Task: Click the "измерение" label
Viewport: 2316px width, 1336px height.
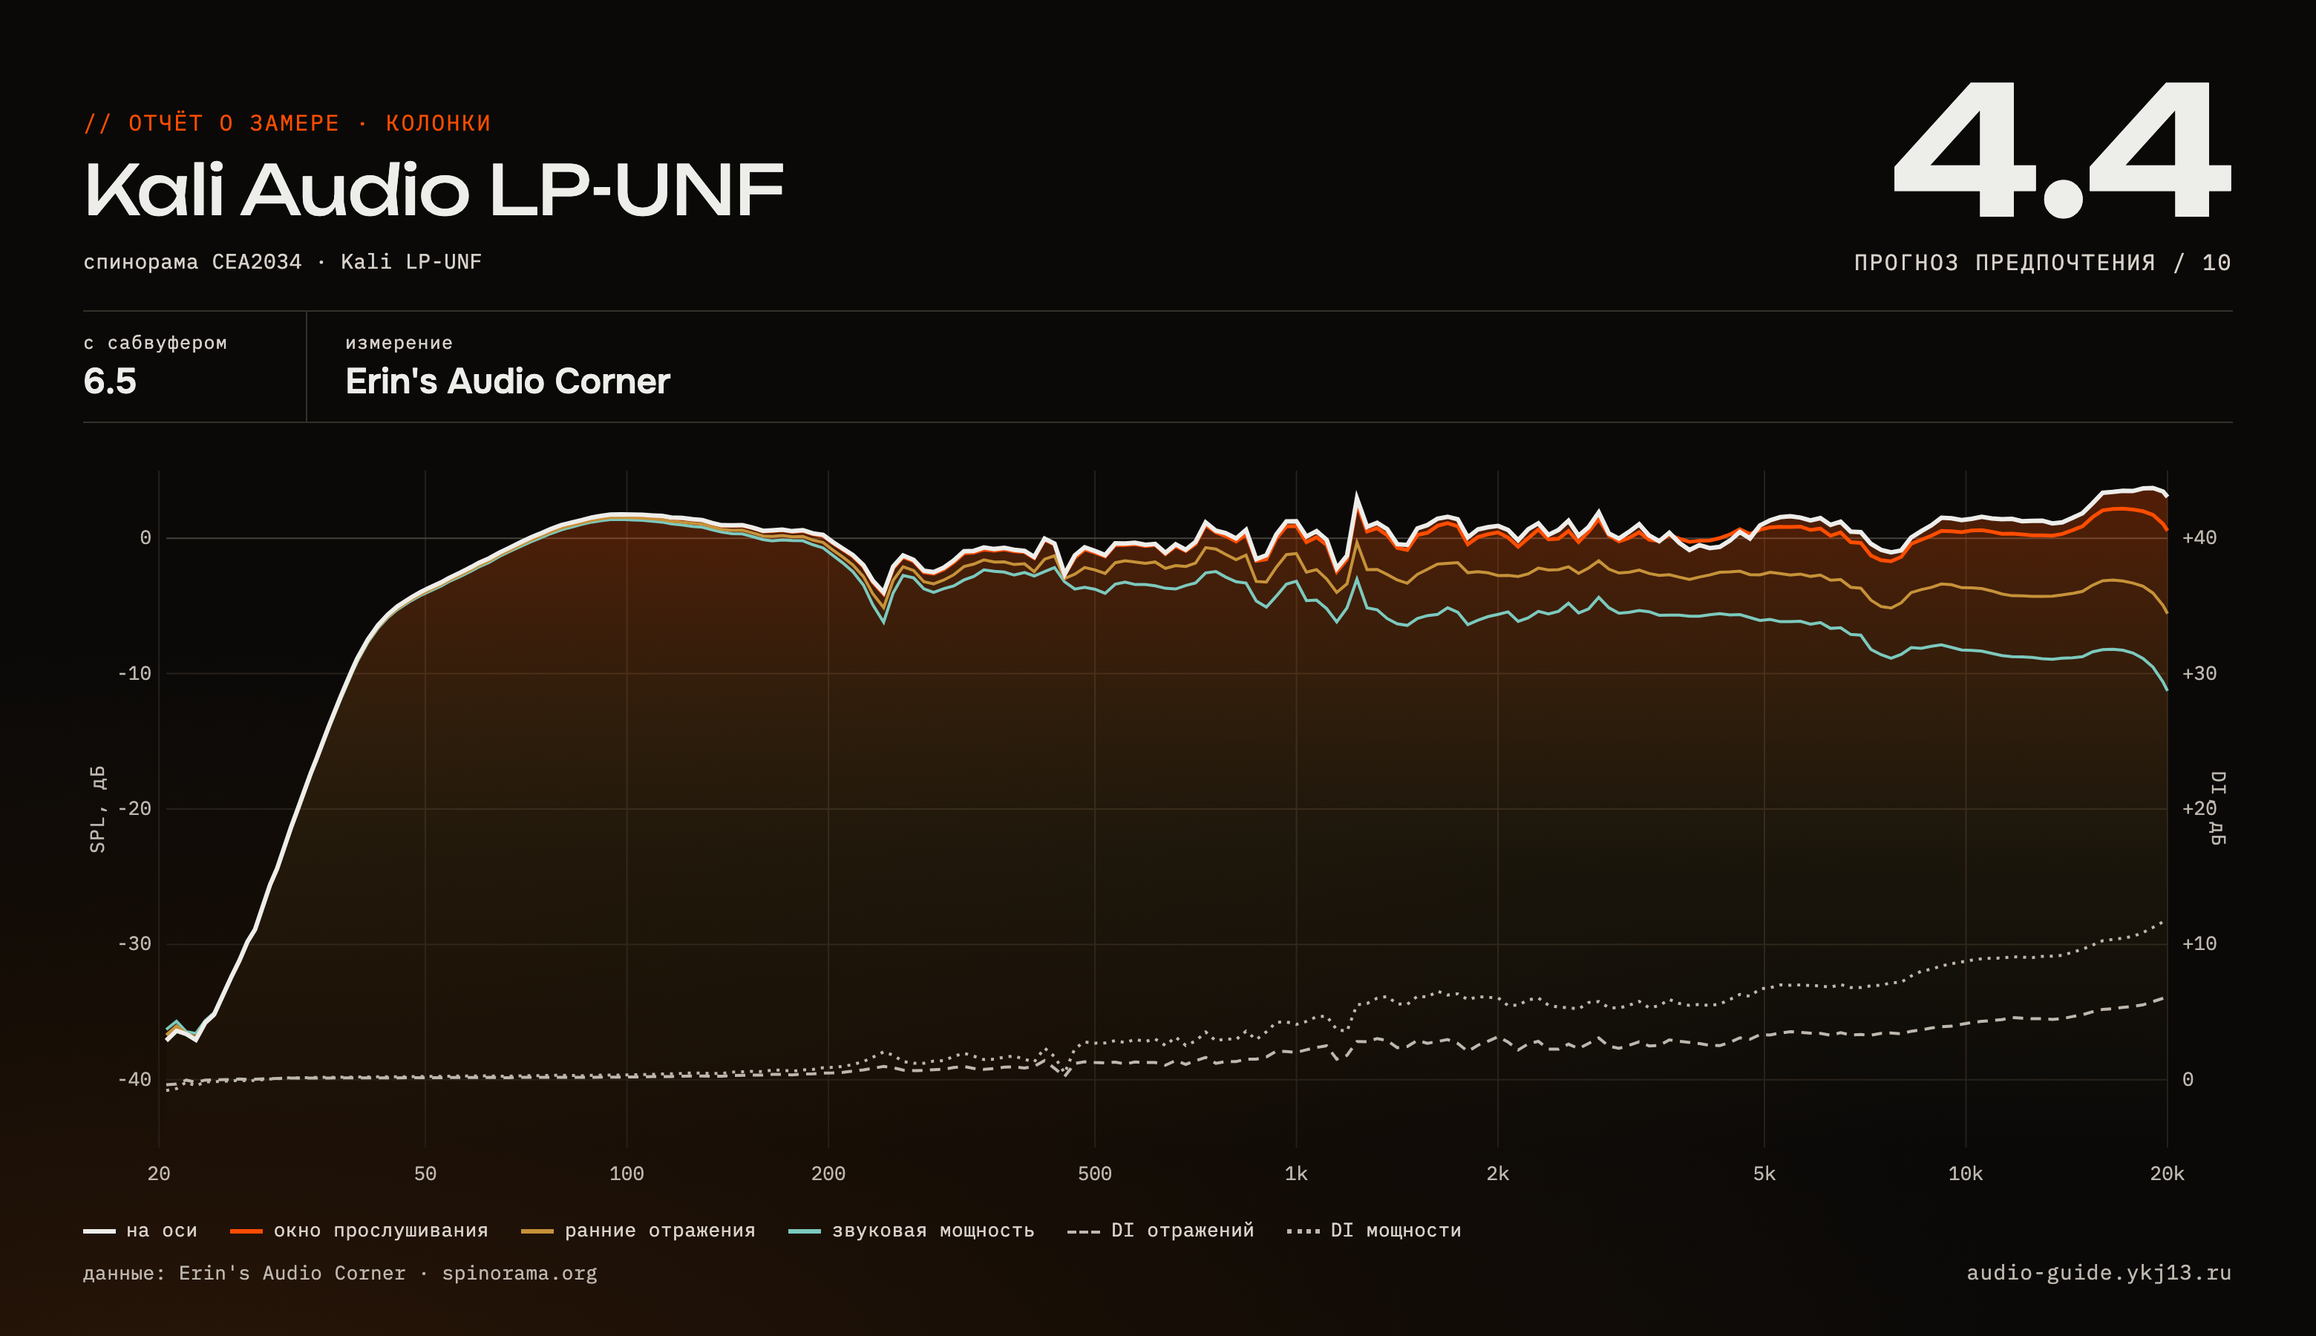Action: click(x=399, y=343)
